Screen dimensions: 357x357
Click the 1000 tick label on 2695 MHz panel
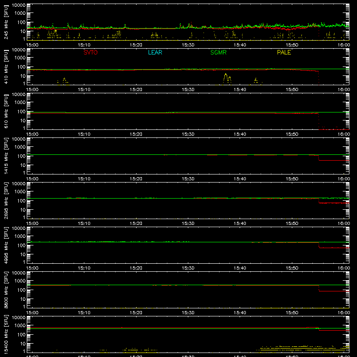pyautogui.click(x=20, y=192)
